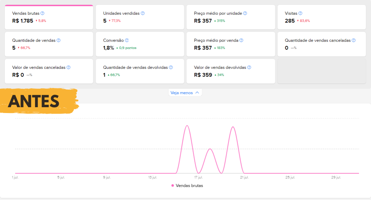Click the first peak on the sales chart
The width and height of the screenshot is (371, 200).
(187, 126)
